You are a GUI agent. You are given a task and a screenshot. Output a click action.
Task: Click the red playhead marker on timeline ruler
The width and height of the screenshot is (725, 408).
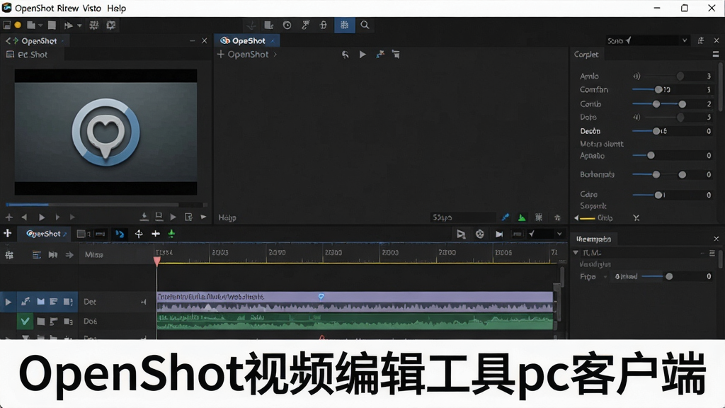click(x=156, y=261)
